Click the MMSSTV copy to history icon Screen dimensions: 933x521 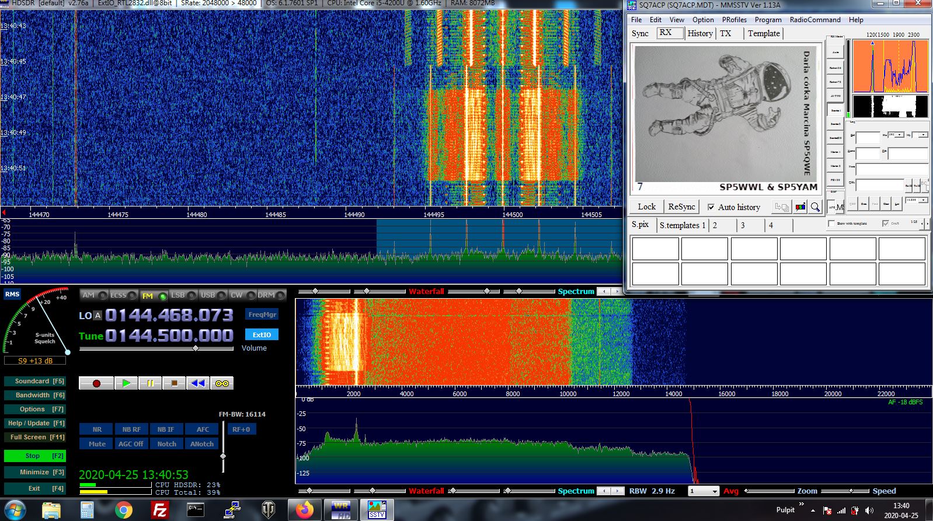(x=782, y=207)
